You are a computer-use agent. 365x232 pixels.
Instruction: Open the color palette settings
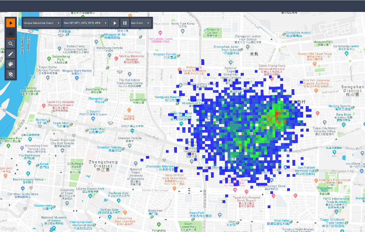(11, 64)
